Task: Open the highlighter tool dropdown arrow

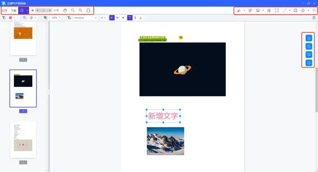Action: (244, 11)
